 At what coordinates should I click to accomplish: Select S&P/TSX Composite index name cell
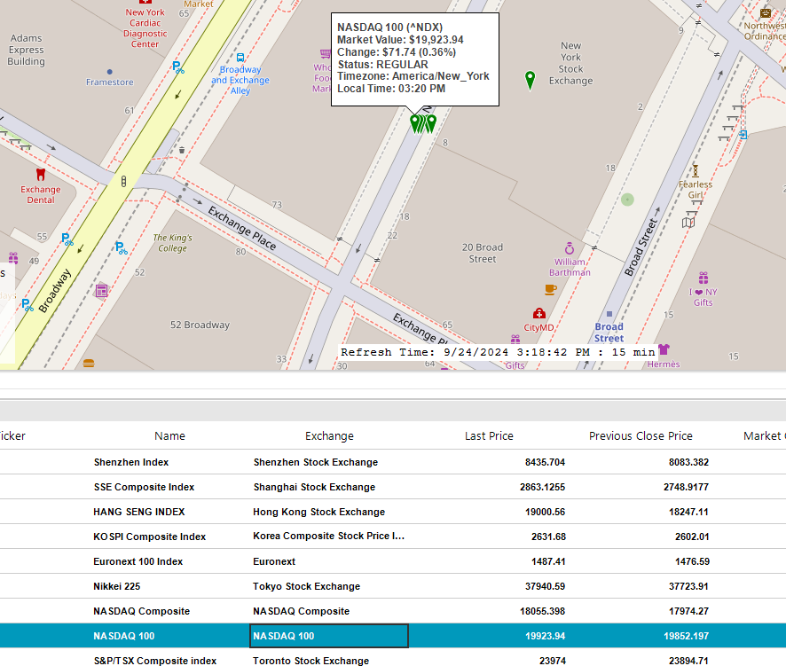[155, 661]
